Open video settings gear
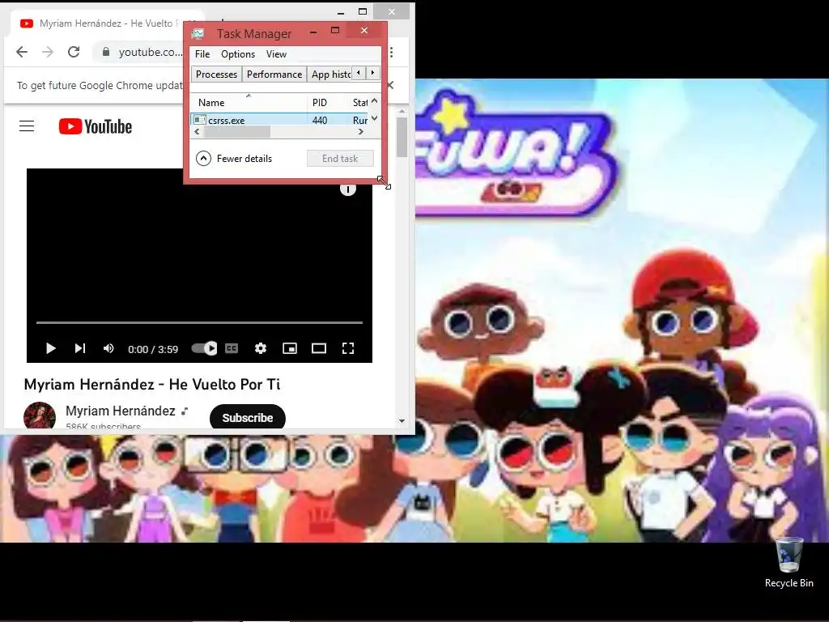This screenshot has width=829, height=622. (x=260, y=348)
